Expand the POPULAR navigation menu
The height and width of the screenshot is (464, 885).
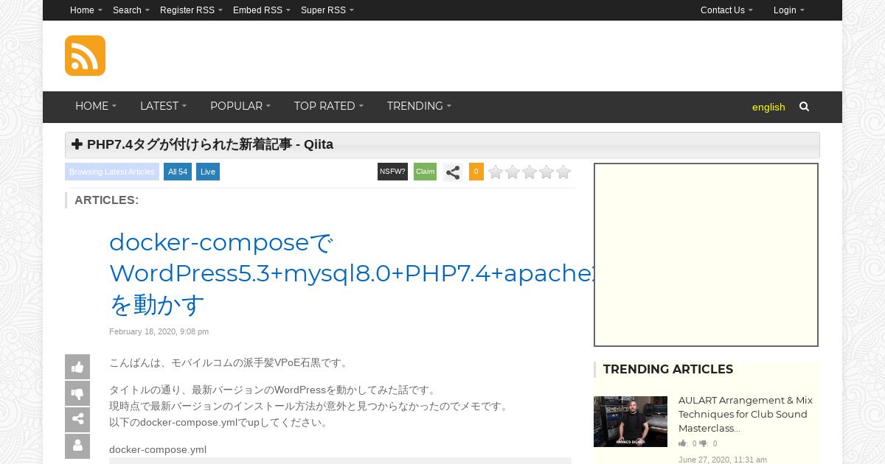coord(240,106)
